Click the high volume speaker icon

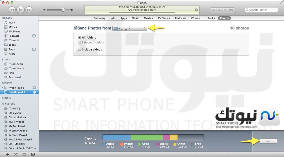[72, 10]
